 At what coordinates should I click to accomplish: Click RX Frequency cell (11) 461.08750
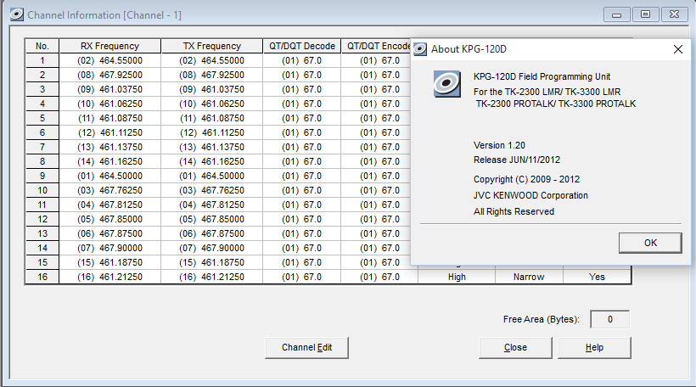point(110,118)
